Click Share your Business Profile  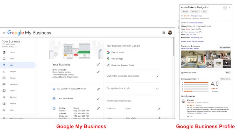(x=123, y=65)
